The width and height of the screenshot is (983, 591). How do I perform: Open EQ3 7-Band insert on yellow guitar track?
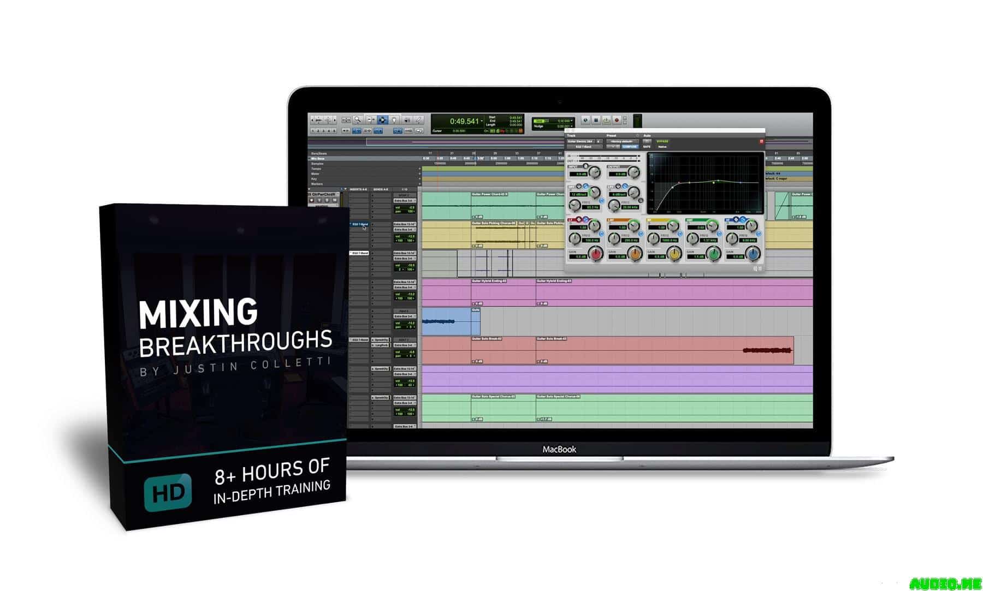pyautogui.click(x=359, y=224)
